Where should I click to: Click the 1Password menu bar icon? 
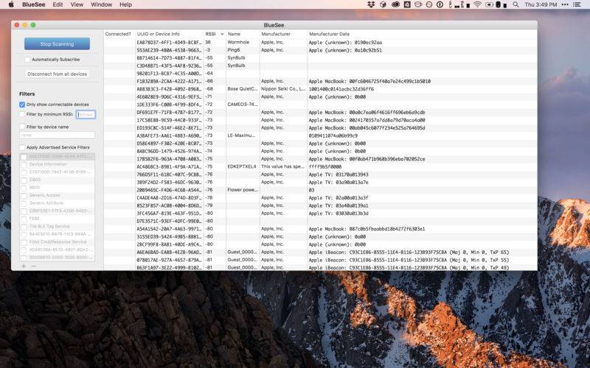click(440, 4)
